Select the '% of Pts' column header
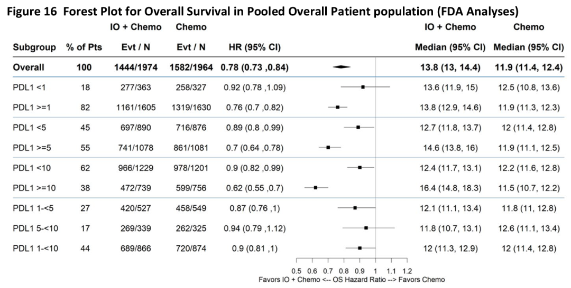The image size is (571, 288). click(x=84, y=47)
